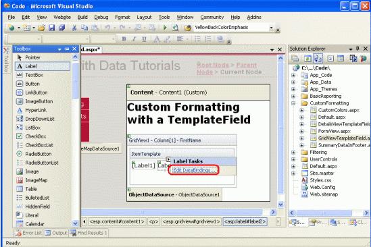Expand the App_Code folder node
Viewport: 371px width, 247px height.
293,75
